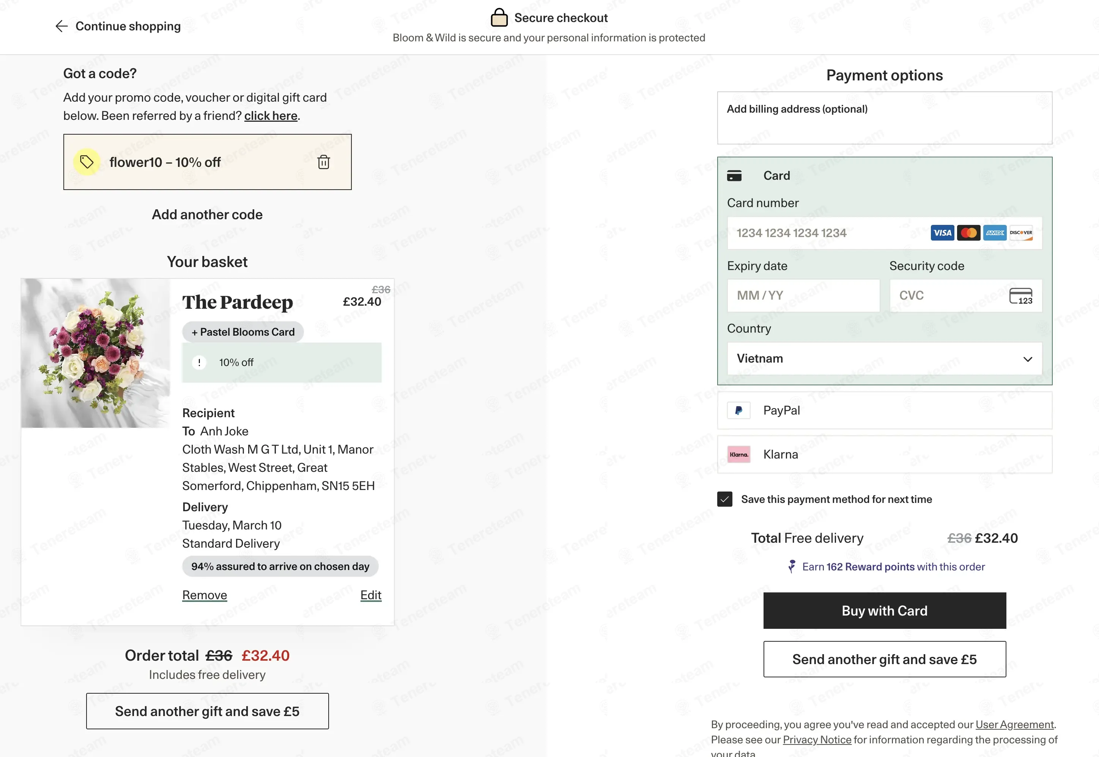Select the PayPal payment option
Screen dimensions: 1099x757
coord(884,410)
